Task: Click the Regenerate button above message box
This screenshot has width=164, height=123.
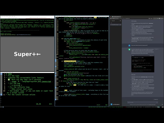Action: pyautogui.click(x=156, y=99)
